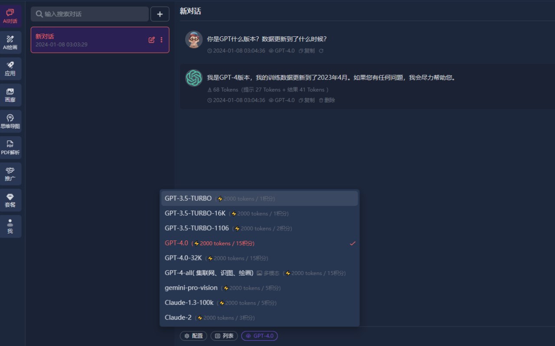Choose gemini-pro-vision model option
This screenshot has width=555, height=346.
pos(259,288)
